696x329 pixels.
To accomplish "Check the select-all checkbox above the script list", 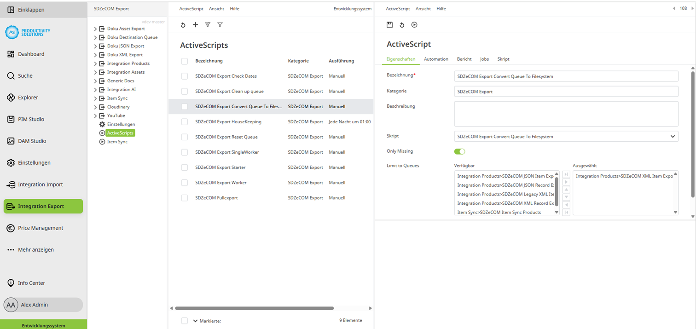I will tap(185, 61).
